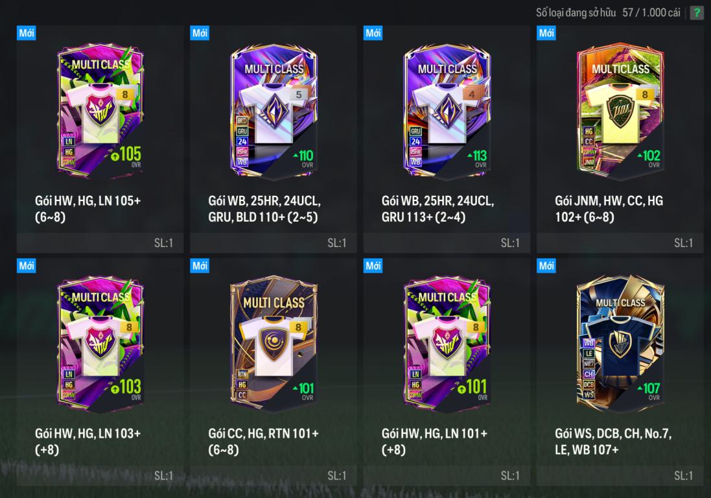This screenshot has height=498, width=711.
Task: Click the owned count text 57 / 1.000 cái
Action: (651, 13)
